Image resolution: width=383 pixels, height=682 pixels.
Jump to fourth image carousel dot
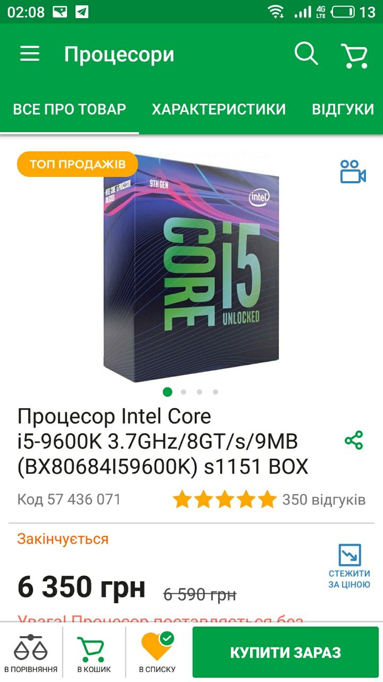tap(215, 392)
